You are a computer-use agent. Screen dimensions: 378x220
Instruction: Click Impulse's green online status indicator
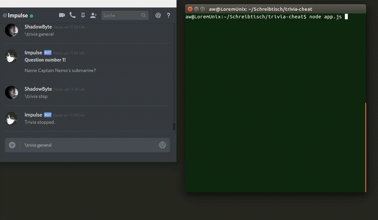tap(31, 15)
